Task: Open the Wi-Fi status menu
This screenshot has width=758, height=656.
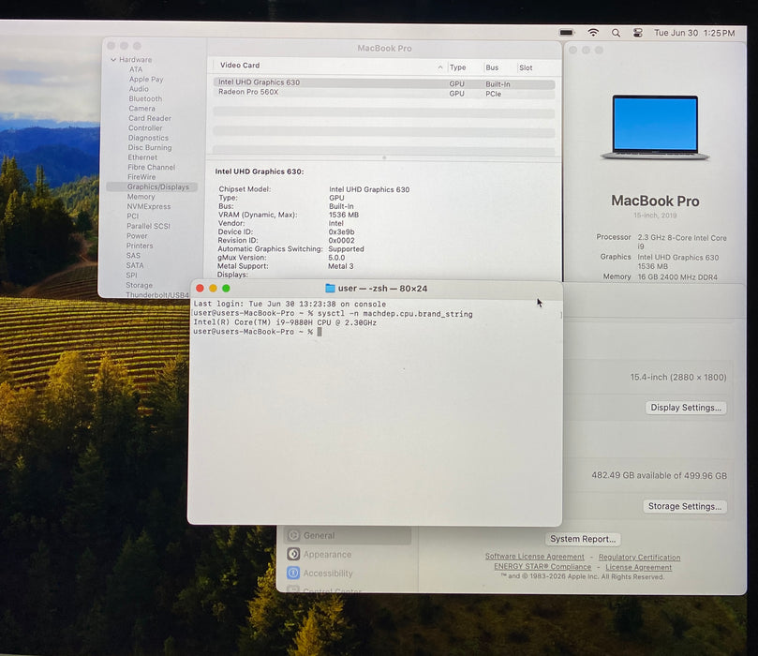Action: [x=593, y=33]
